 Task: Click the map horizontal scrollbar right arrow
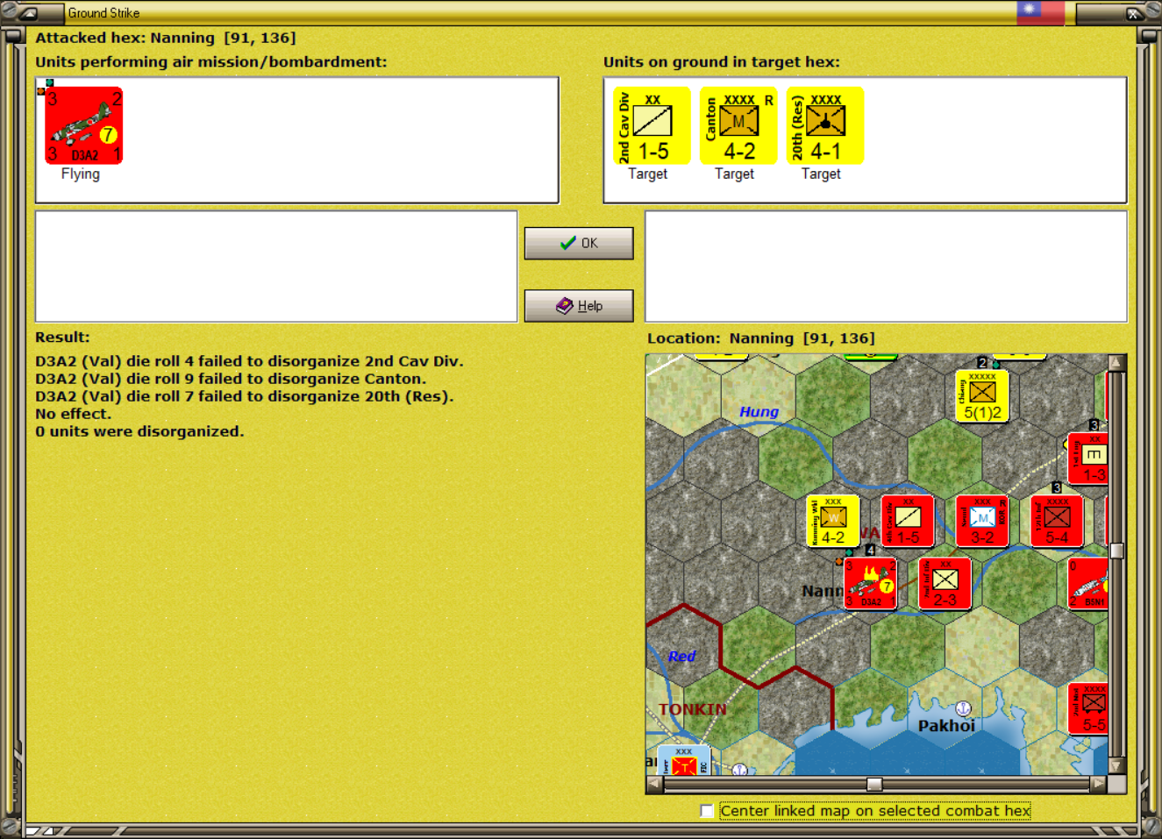tap(1098, 784)
